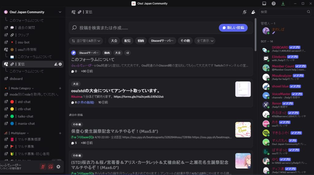Open the help question mark icon
This screenshot has width=314, height=175.
(x=274, y=3)
